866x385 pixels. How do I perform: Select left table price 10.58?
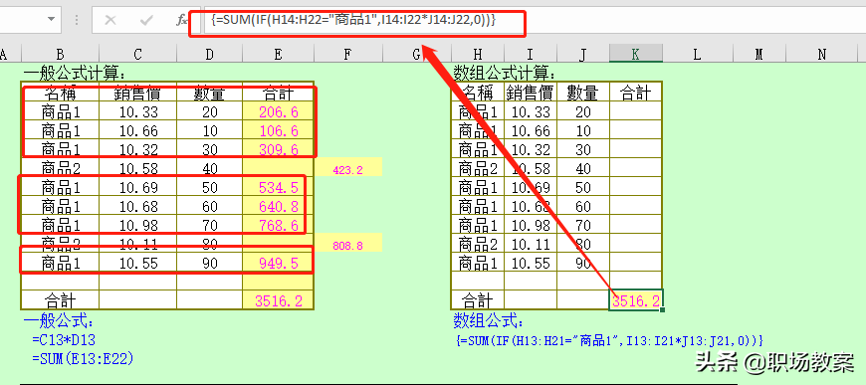[x=137, y=168]
